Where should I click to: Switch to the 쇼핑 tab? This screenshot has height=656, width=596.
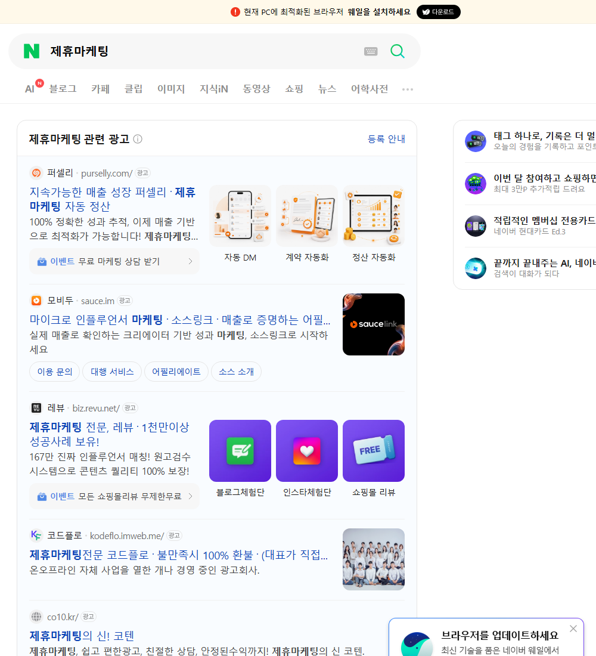click(294, 89)
